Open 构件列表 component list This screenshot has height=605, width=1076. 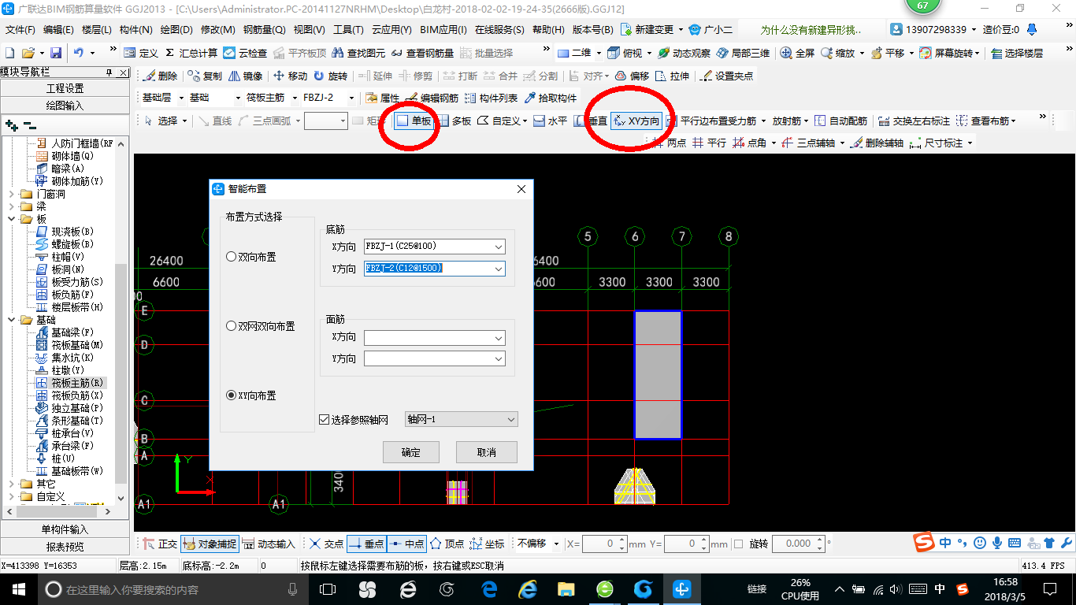tap(492, 98)
